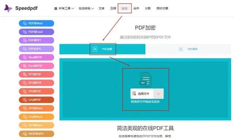Viewport: 234px width, 139px height.
Task: Click the OFD转PDF sidebar button
Action: pos(37,83)
